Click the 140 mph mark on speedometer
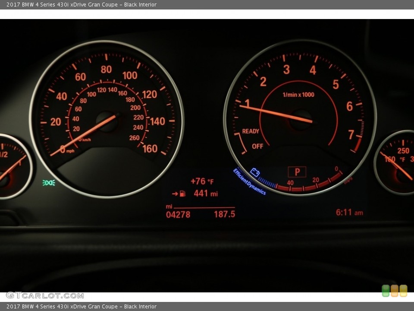 [158, 121]
